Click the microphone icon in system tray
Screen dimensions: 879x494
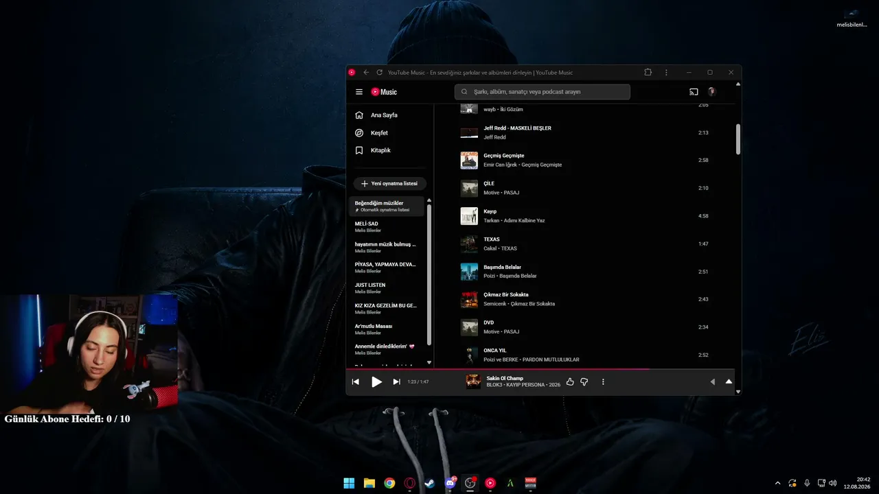[x=807, y=483]
